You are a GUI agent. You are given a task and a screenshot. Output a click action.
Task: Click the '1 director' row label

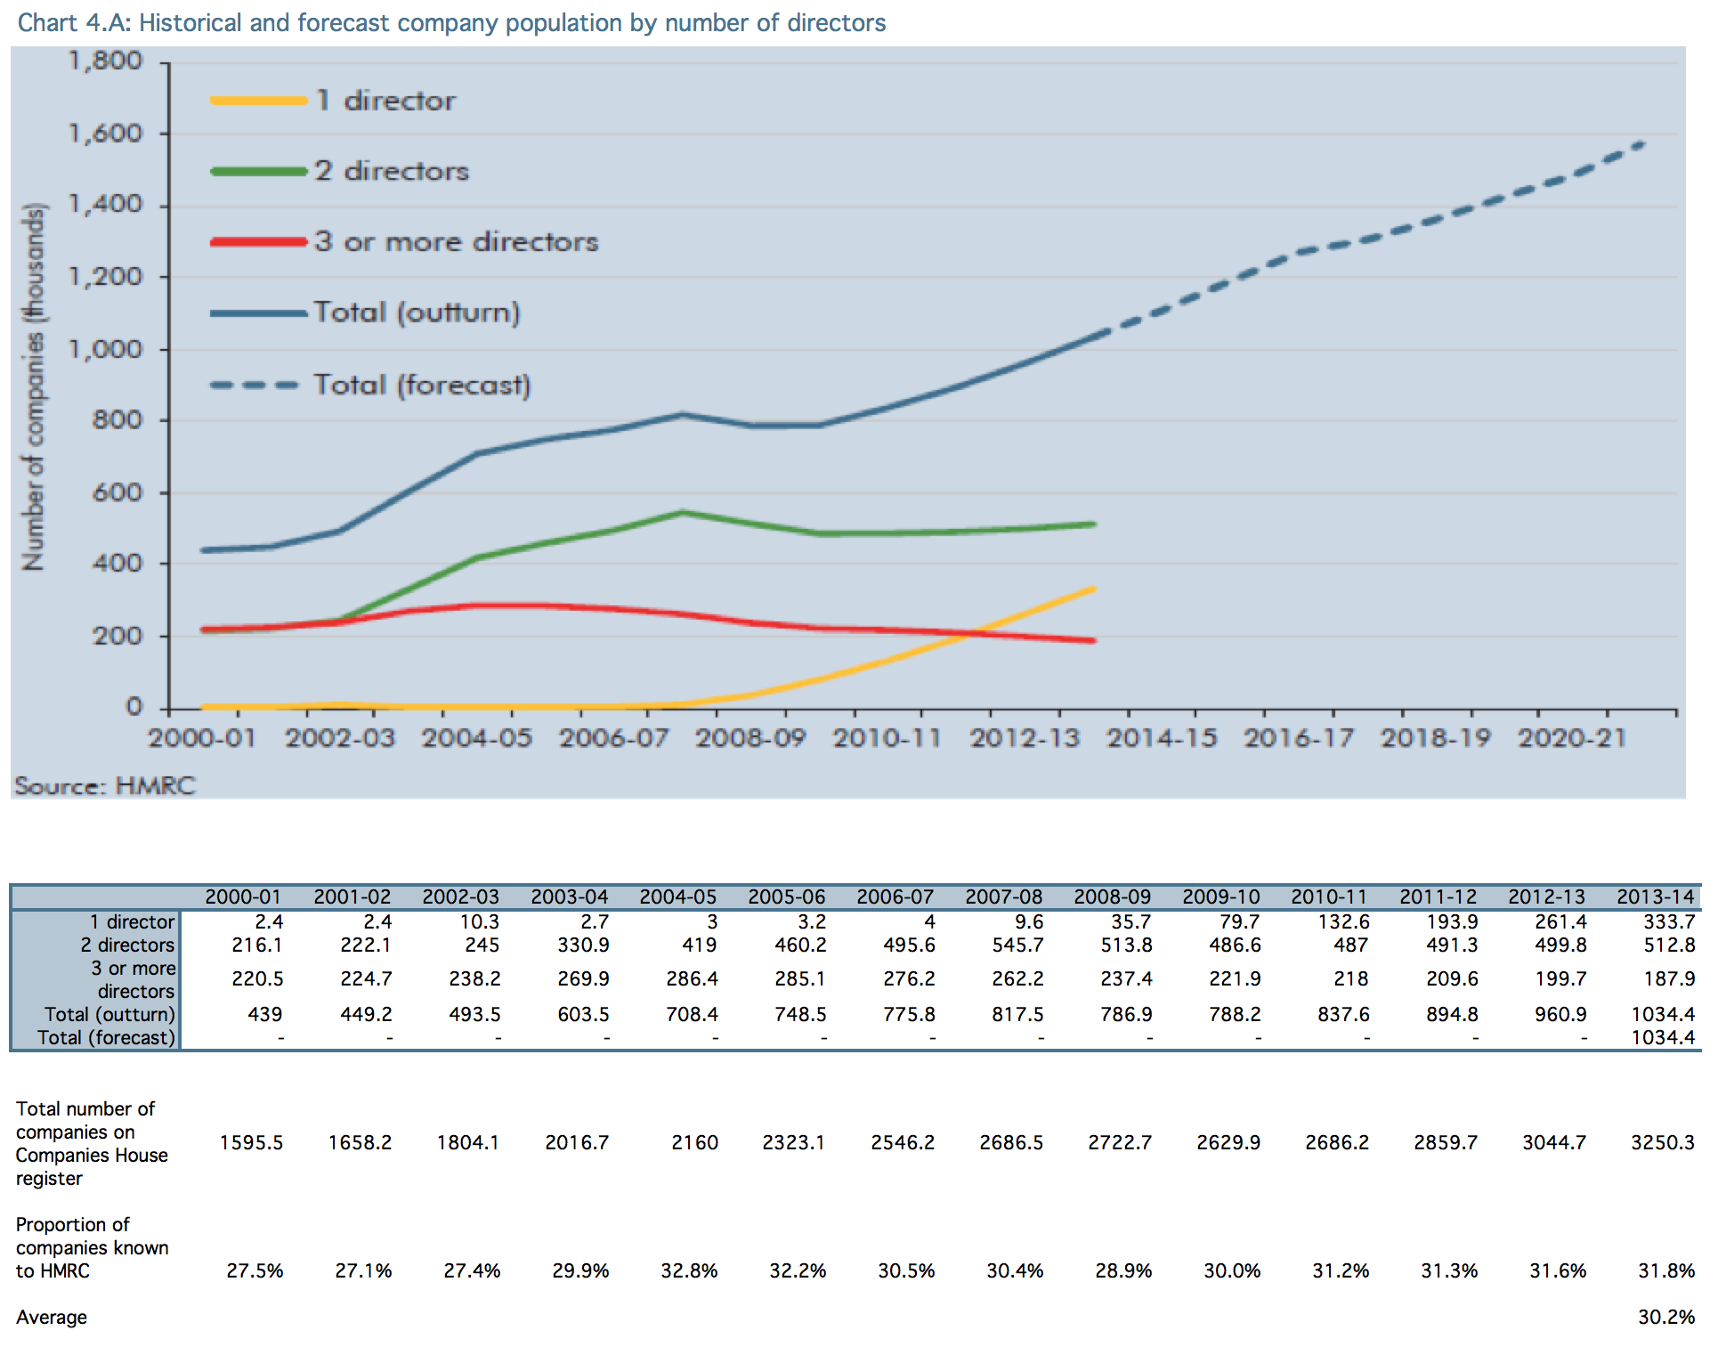(132, 921)
